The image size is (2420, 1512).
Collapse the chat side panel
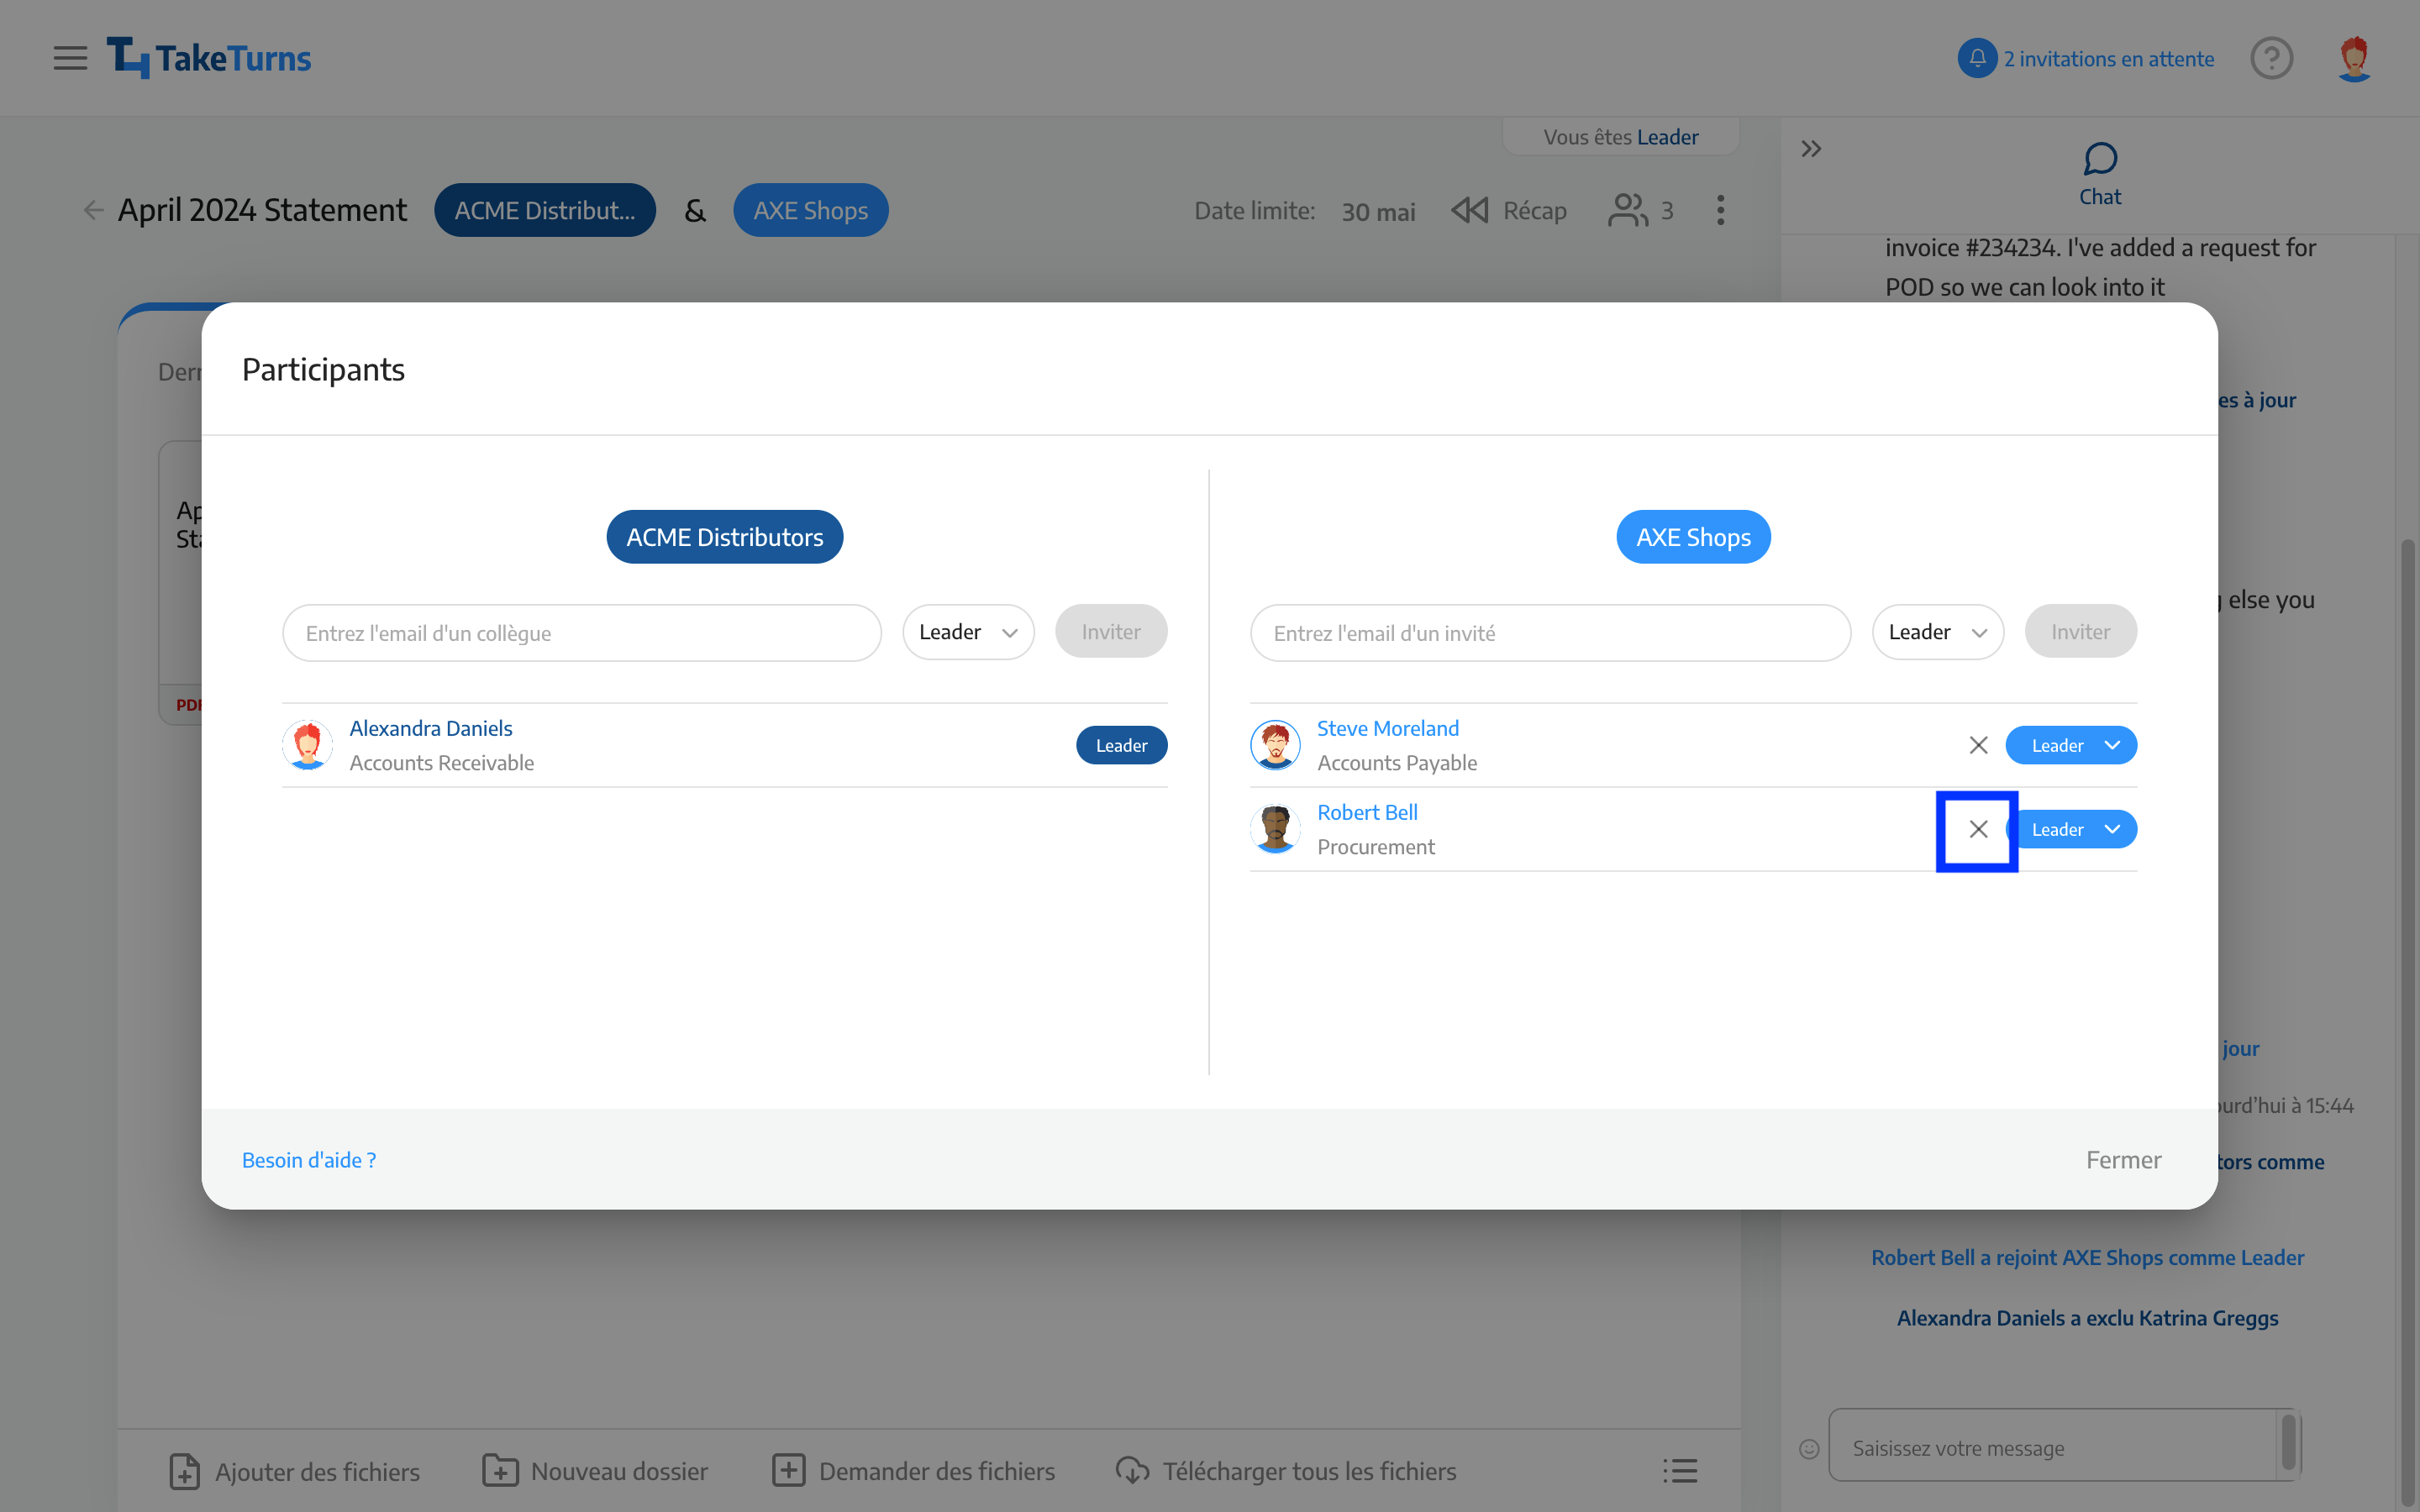(x=1811, y=149)
